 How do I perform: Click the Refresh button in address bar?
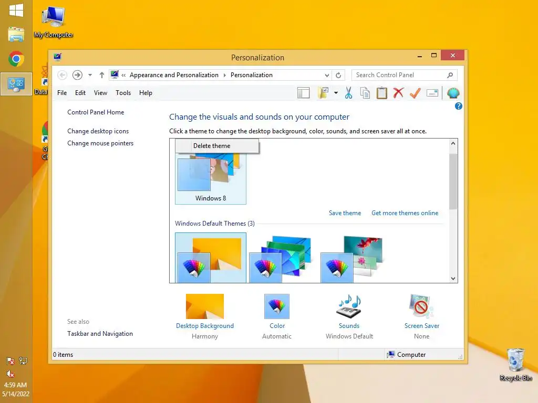(x=338, y=75)
